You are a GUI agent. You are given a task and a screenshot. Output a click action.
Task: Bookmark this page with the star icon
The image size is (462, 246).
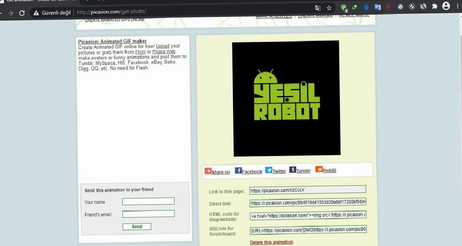coord(329,8)
